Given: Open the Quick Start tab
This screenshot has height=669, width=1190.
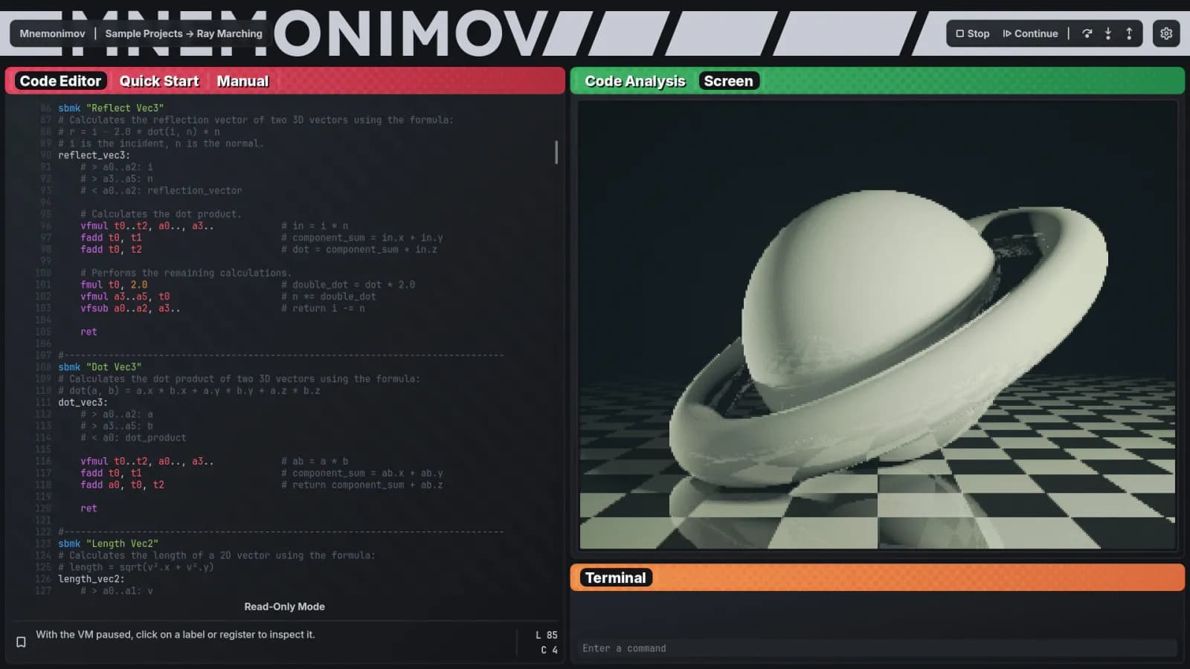Looking at the screenshot, I should pyautogui.click(x=159, y=81).
